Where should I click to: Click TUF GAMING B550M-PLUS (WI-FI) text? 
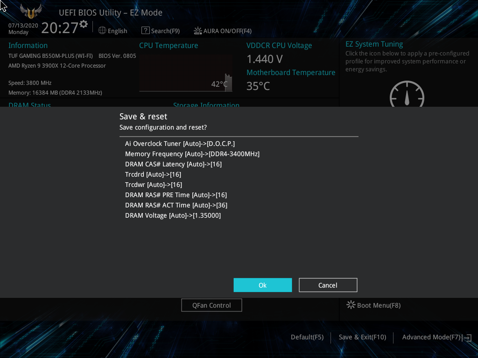(x=50, y=56)
